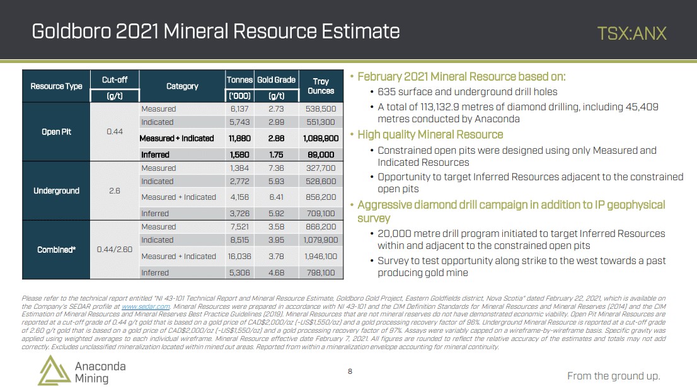Select the 4,156 tonnes value
This screenshot has height=387, width=697.
click(x=239, y=197)
